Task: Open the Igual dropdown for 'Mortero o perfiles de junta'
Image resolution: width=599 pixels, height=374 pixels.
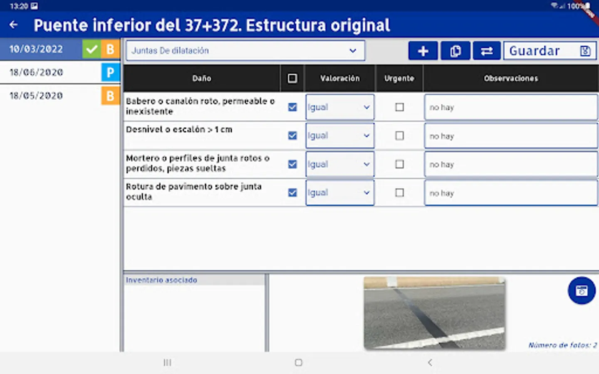Action: tap(339, 164)
